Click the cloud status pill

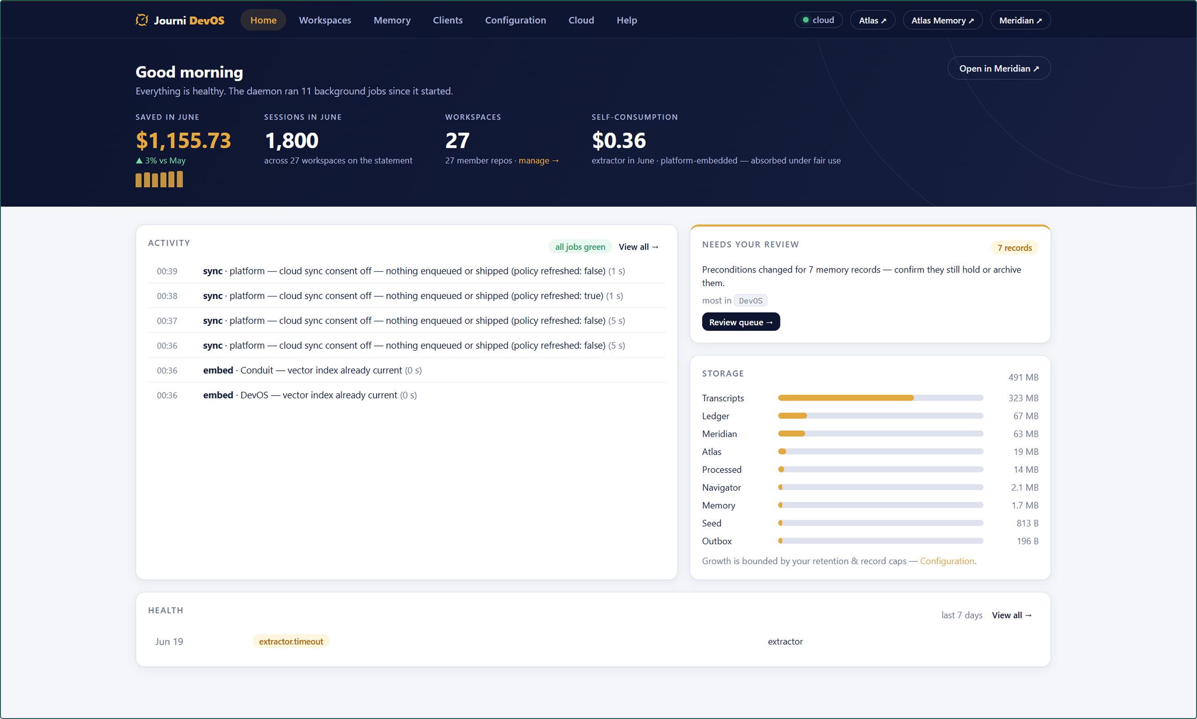pos(818,20)
